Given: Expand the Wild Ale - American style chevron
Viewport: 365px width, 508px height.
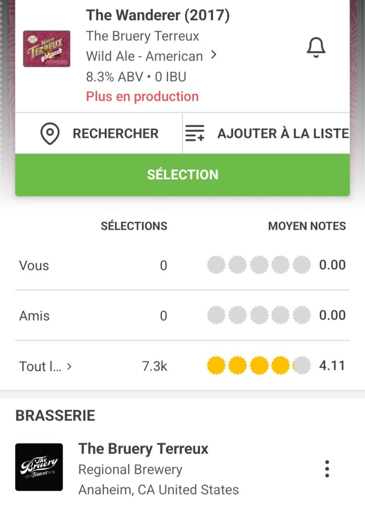Looking at the screenshot, I should click(x=214, y=55).
